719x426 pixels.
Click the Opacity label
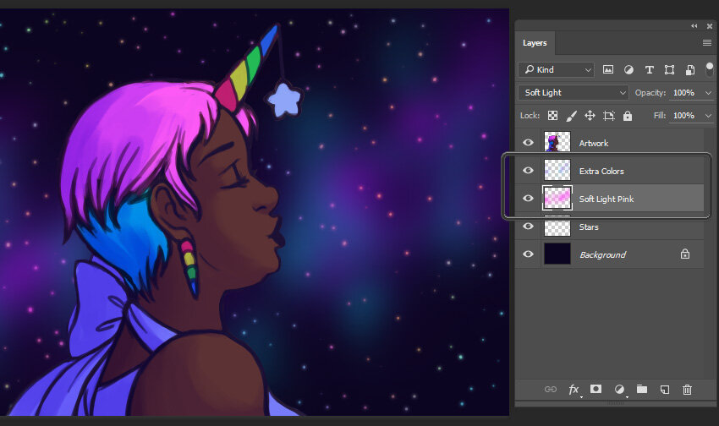pyautogui.click(x=650, y=92)
